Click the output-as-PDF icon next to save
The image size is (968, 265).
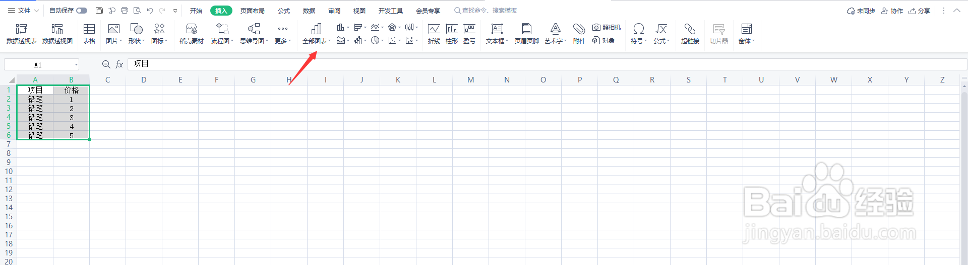coord(112,11)
